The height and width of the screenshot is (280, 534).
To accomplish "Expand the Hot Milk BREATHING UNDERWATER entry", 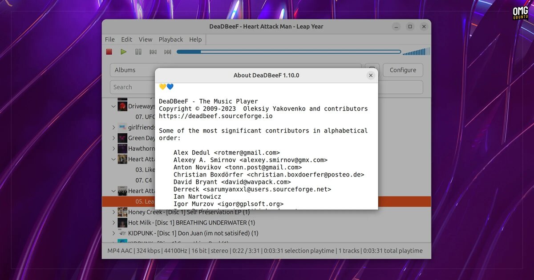I will (x=113, y=222).
